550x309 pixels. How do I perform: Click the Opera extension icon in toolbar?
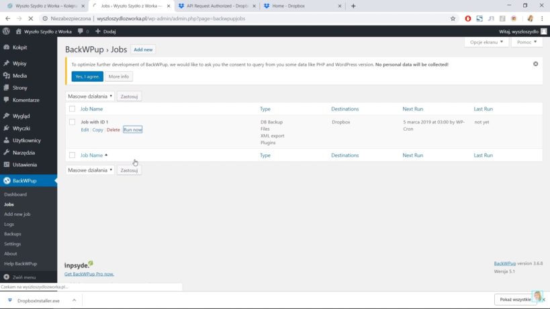[x=468, y=19]
